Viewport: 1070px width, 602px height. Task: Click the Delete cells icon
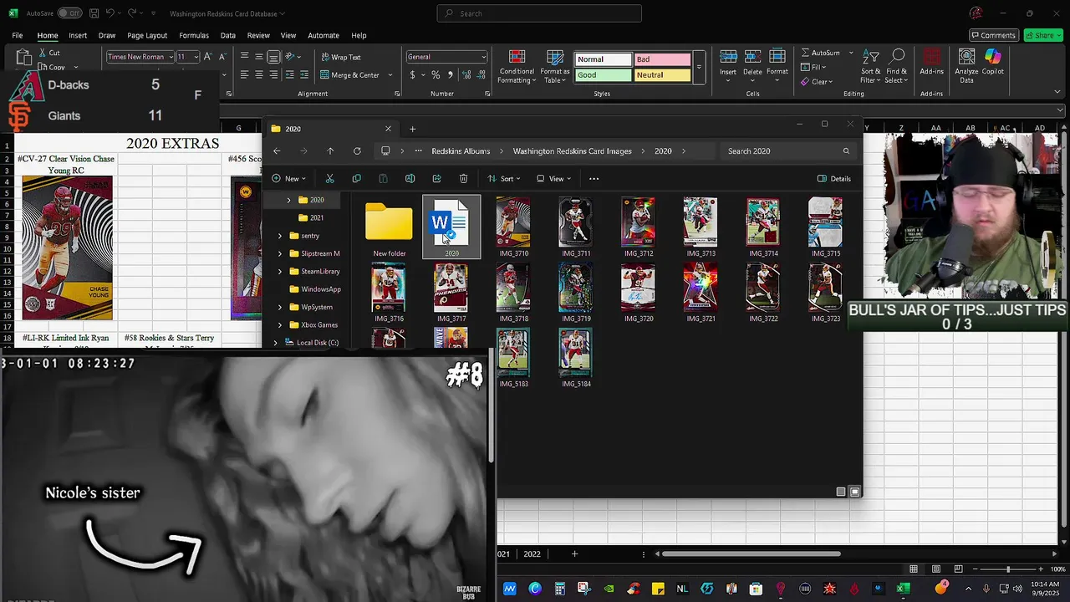752,57
